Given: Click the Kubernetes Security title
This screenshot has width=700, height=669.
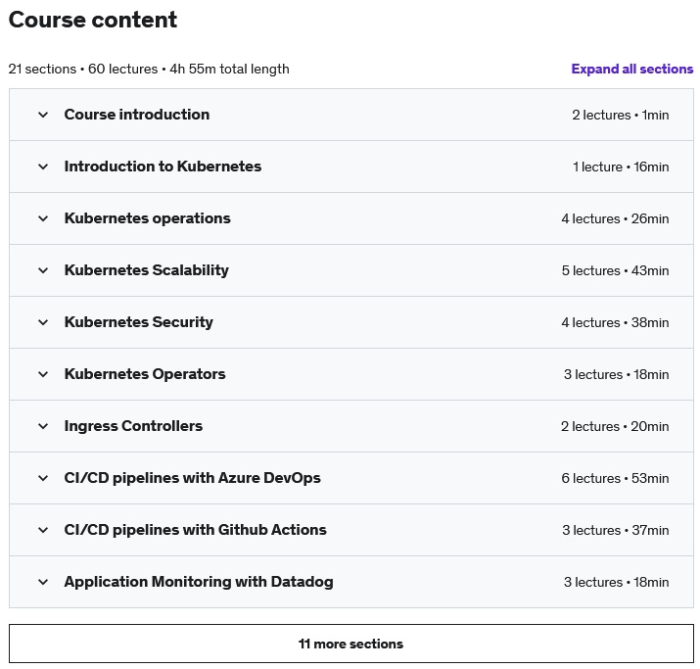Looking at the screenshot, I should point(139,322).
